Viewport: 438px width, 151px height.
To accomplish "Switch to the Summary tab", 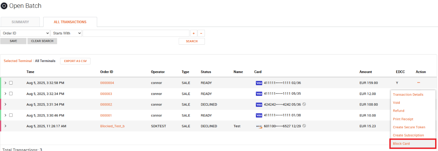I will [x=20, y=22].
